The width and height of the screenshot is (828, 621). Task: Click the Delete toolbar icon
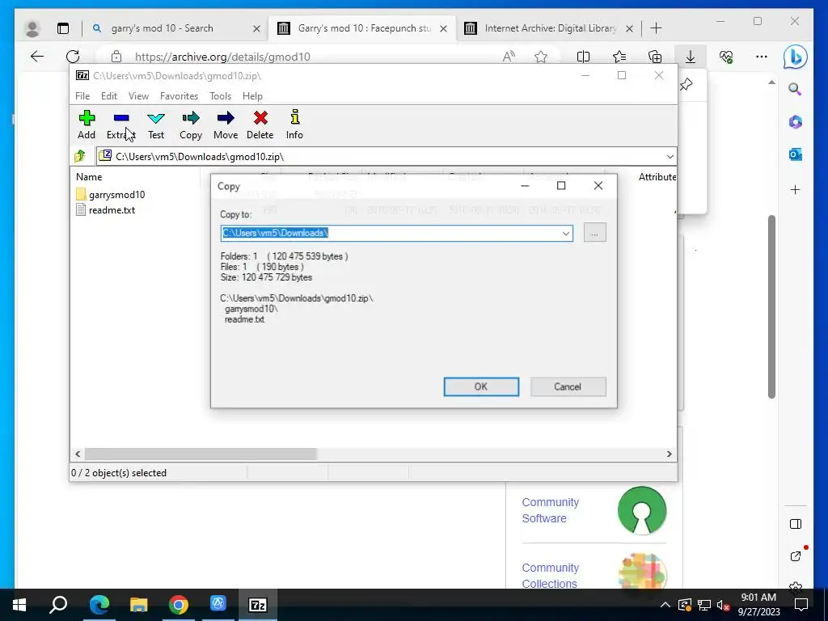point(260,125)
